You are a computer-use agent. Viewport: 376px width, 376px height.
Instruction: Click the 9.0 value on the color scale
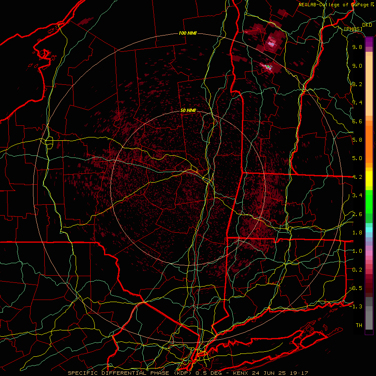[357, 66]
